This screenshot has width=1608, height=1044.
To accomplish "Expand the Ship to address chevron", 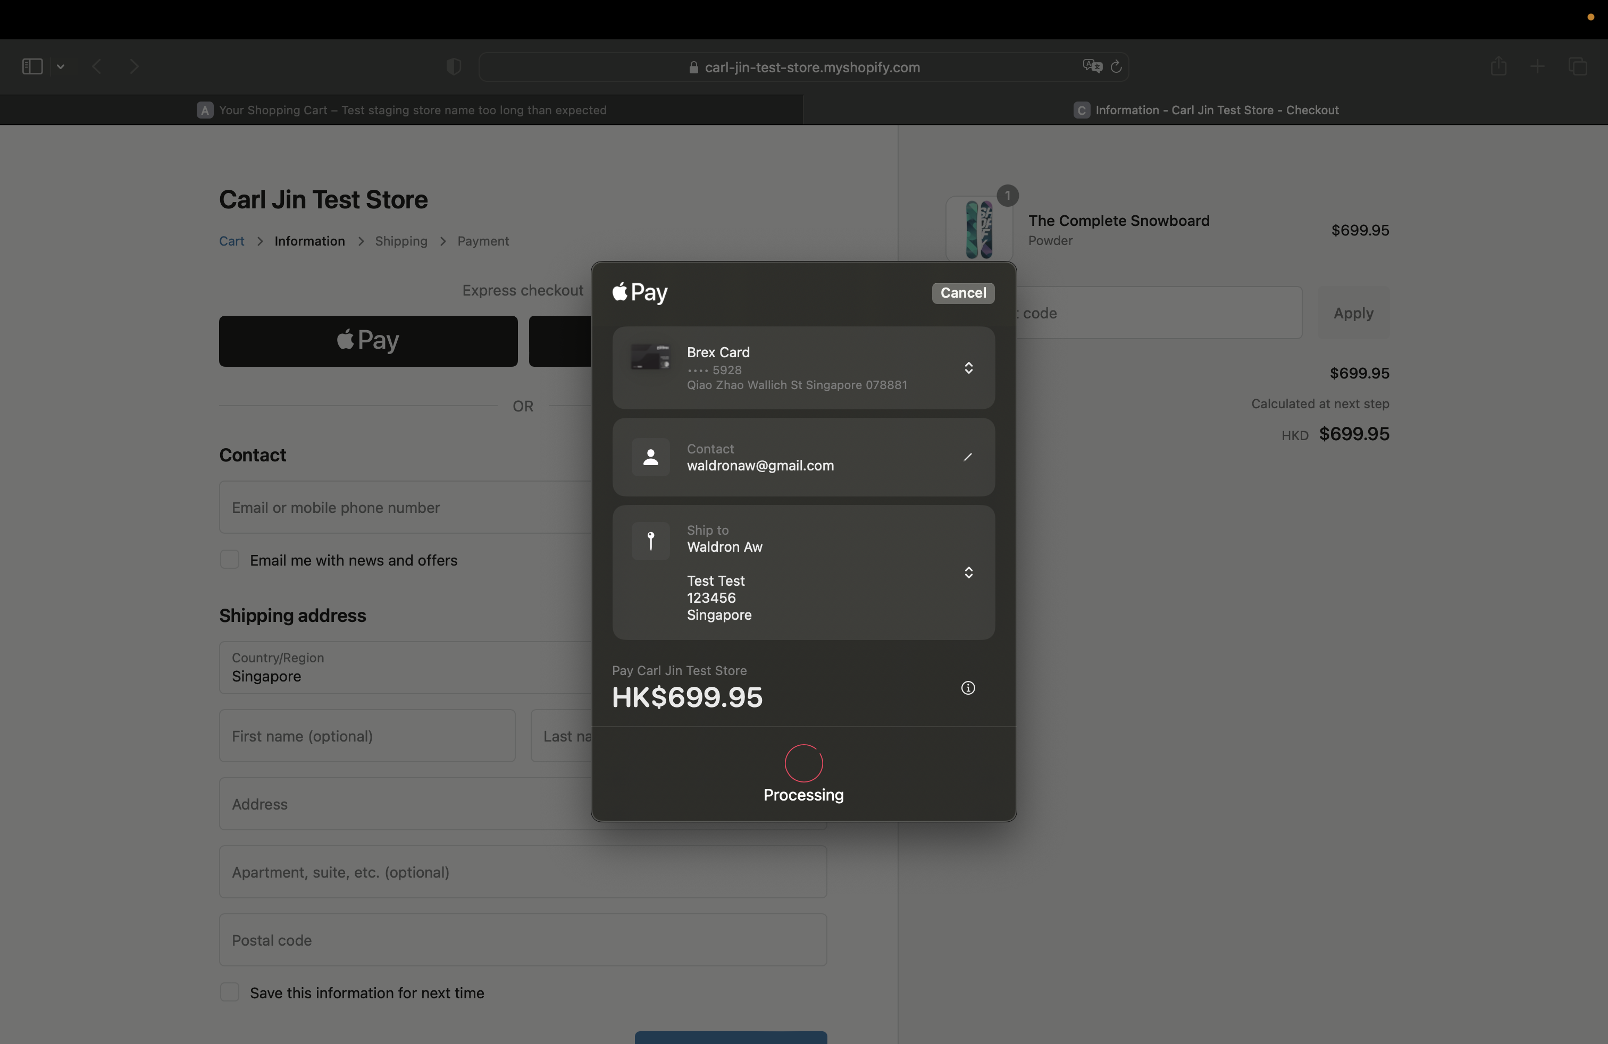I will click(968, 572).
